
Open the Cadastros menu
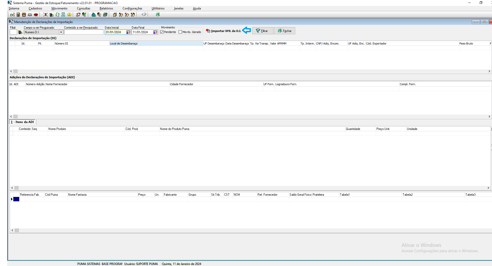[35, 8]
